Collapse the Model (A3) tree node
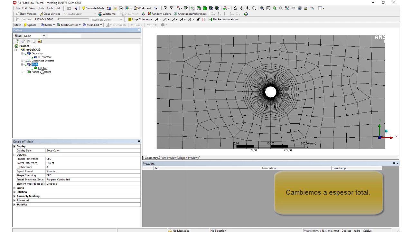412x232 pixels. 16,50
